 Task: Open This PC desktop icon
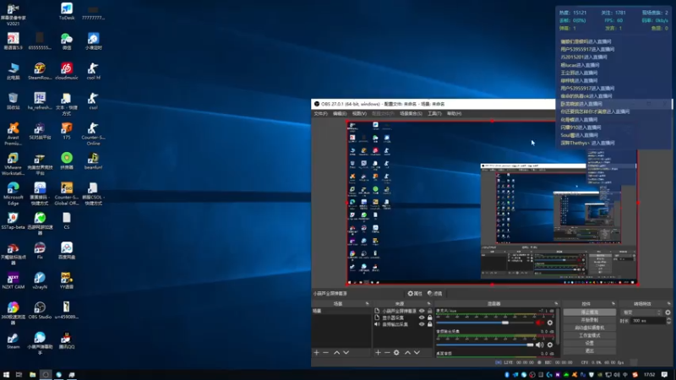(x=14, y=71)
